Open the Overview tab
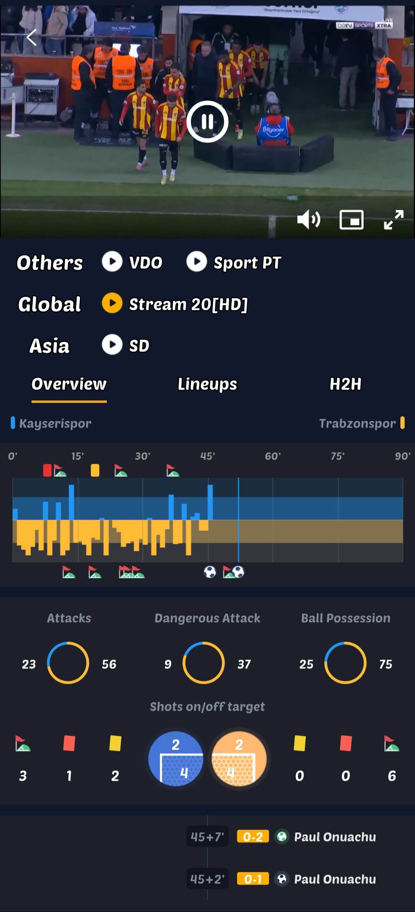The height and width of the screenshot is (912, 415). pos(69,384)
